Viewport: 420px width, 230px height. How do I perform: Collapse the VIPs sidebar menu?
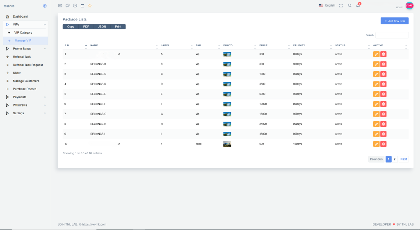[x=25, y=25]
